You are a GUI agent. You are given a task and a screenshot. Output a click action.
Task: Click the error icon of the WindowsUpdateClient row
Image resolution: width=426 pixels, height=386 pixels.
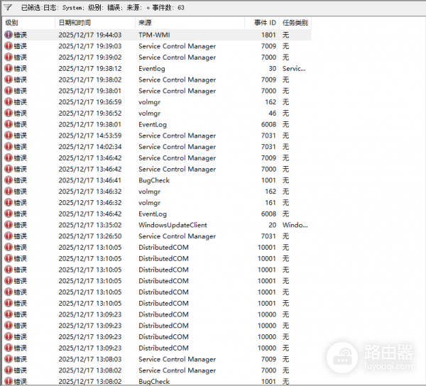click(x=9, y=225)
